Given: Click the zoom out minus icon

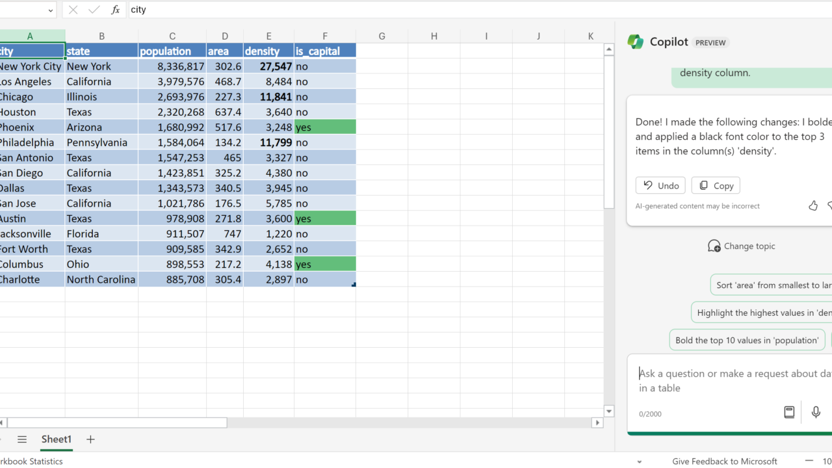Looking at the screenshot, I should click(809, 461).
